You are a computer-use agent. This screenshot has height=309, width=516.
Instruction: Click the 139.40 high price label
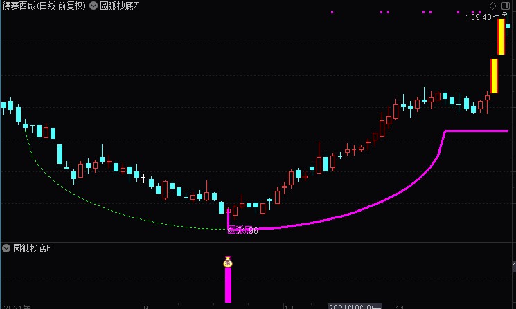coord(479,17)
